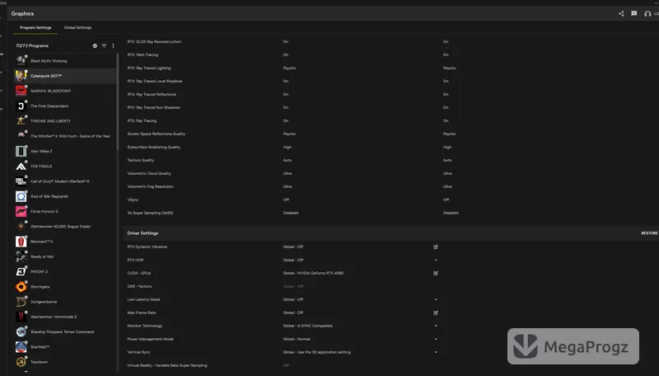Click 'Global - Use the 3D application setting' value
Screen dimensions: 659x376
316,352
